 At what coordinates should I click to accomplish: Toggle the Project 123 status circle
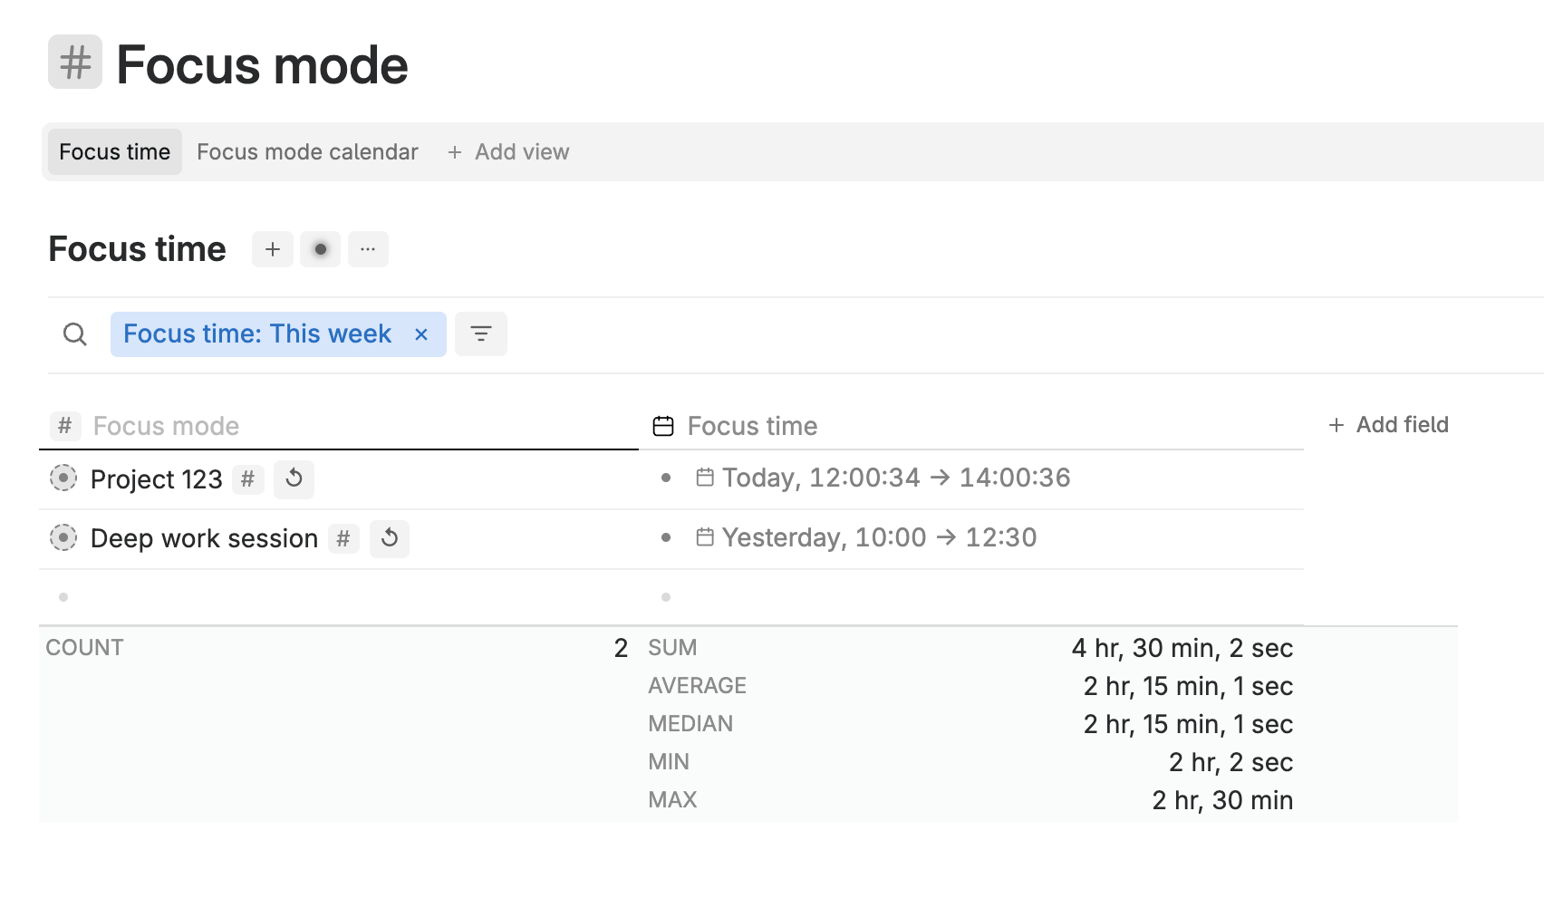coord(63,478)
